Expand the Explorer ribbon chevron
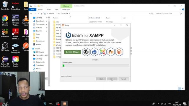Image resolution: width=189 pixels, height=106 pixels. tap(180, 9)
